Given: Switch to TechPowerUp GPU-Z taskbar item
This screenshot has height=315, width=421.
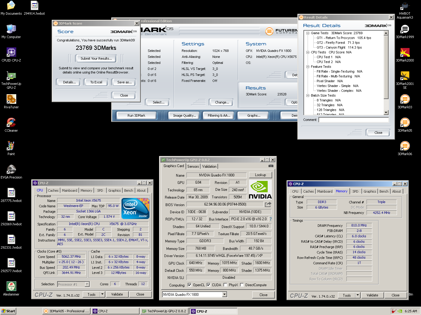Looking at the screenshot, I should (x=164, y=311).
